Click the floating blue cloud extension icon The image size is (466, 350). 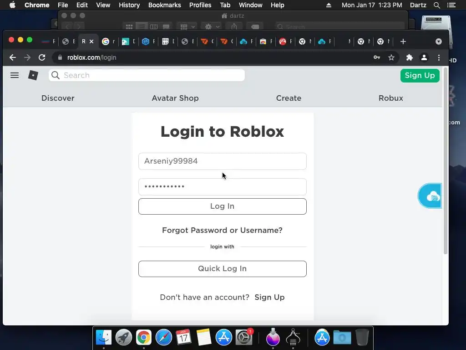pyautogui.click(x=430, y=196)
